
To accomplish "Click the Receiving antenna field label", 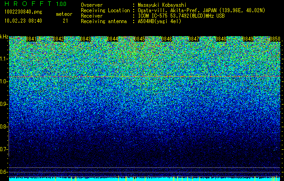I will tap(104, 21).
